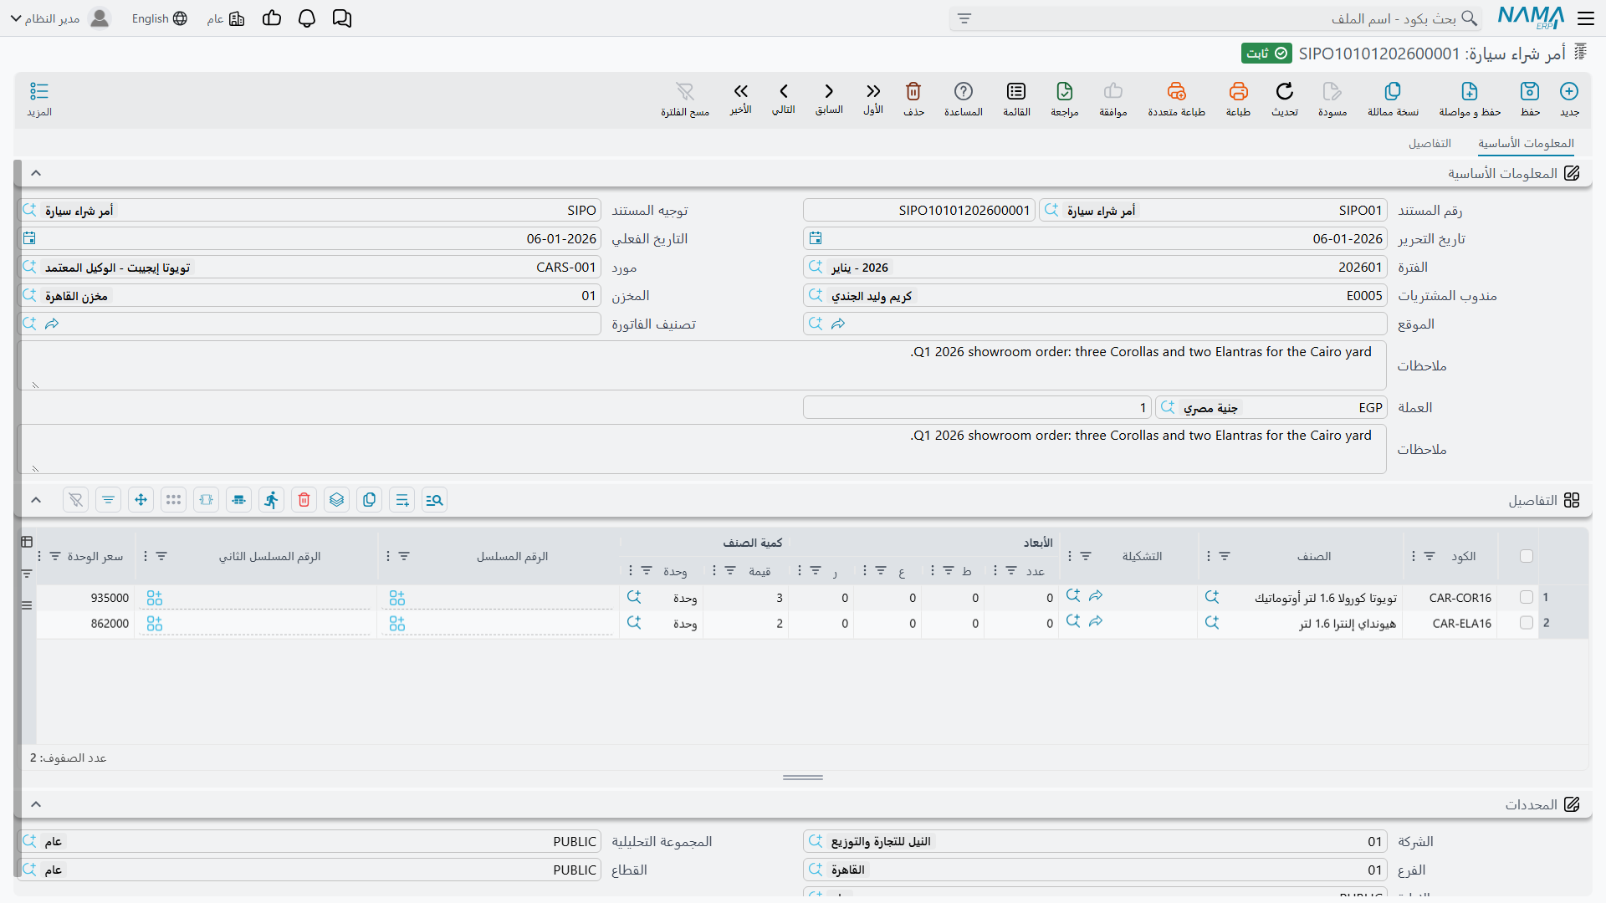Viewport: 1606px width, 903px height.
Task: Click the ثابت status badge
Action: pos(1266,54)
